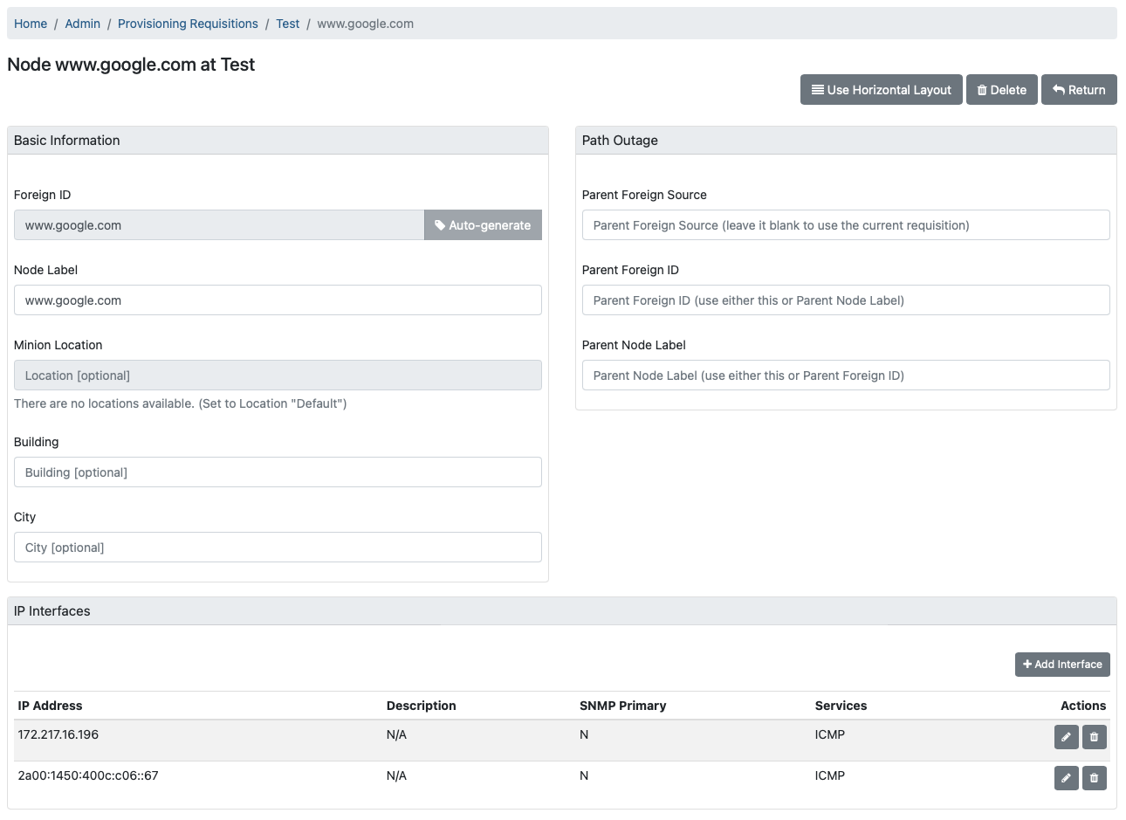The image size is (1126, 820).
Task: Click the Parent Node Label field
Action: coord(845,376)
